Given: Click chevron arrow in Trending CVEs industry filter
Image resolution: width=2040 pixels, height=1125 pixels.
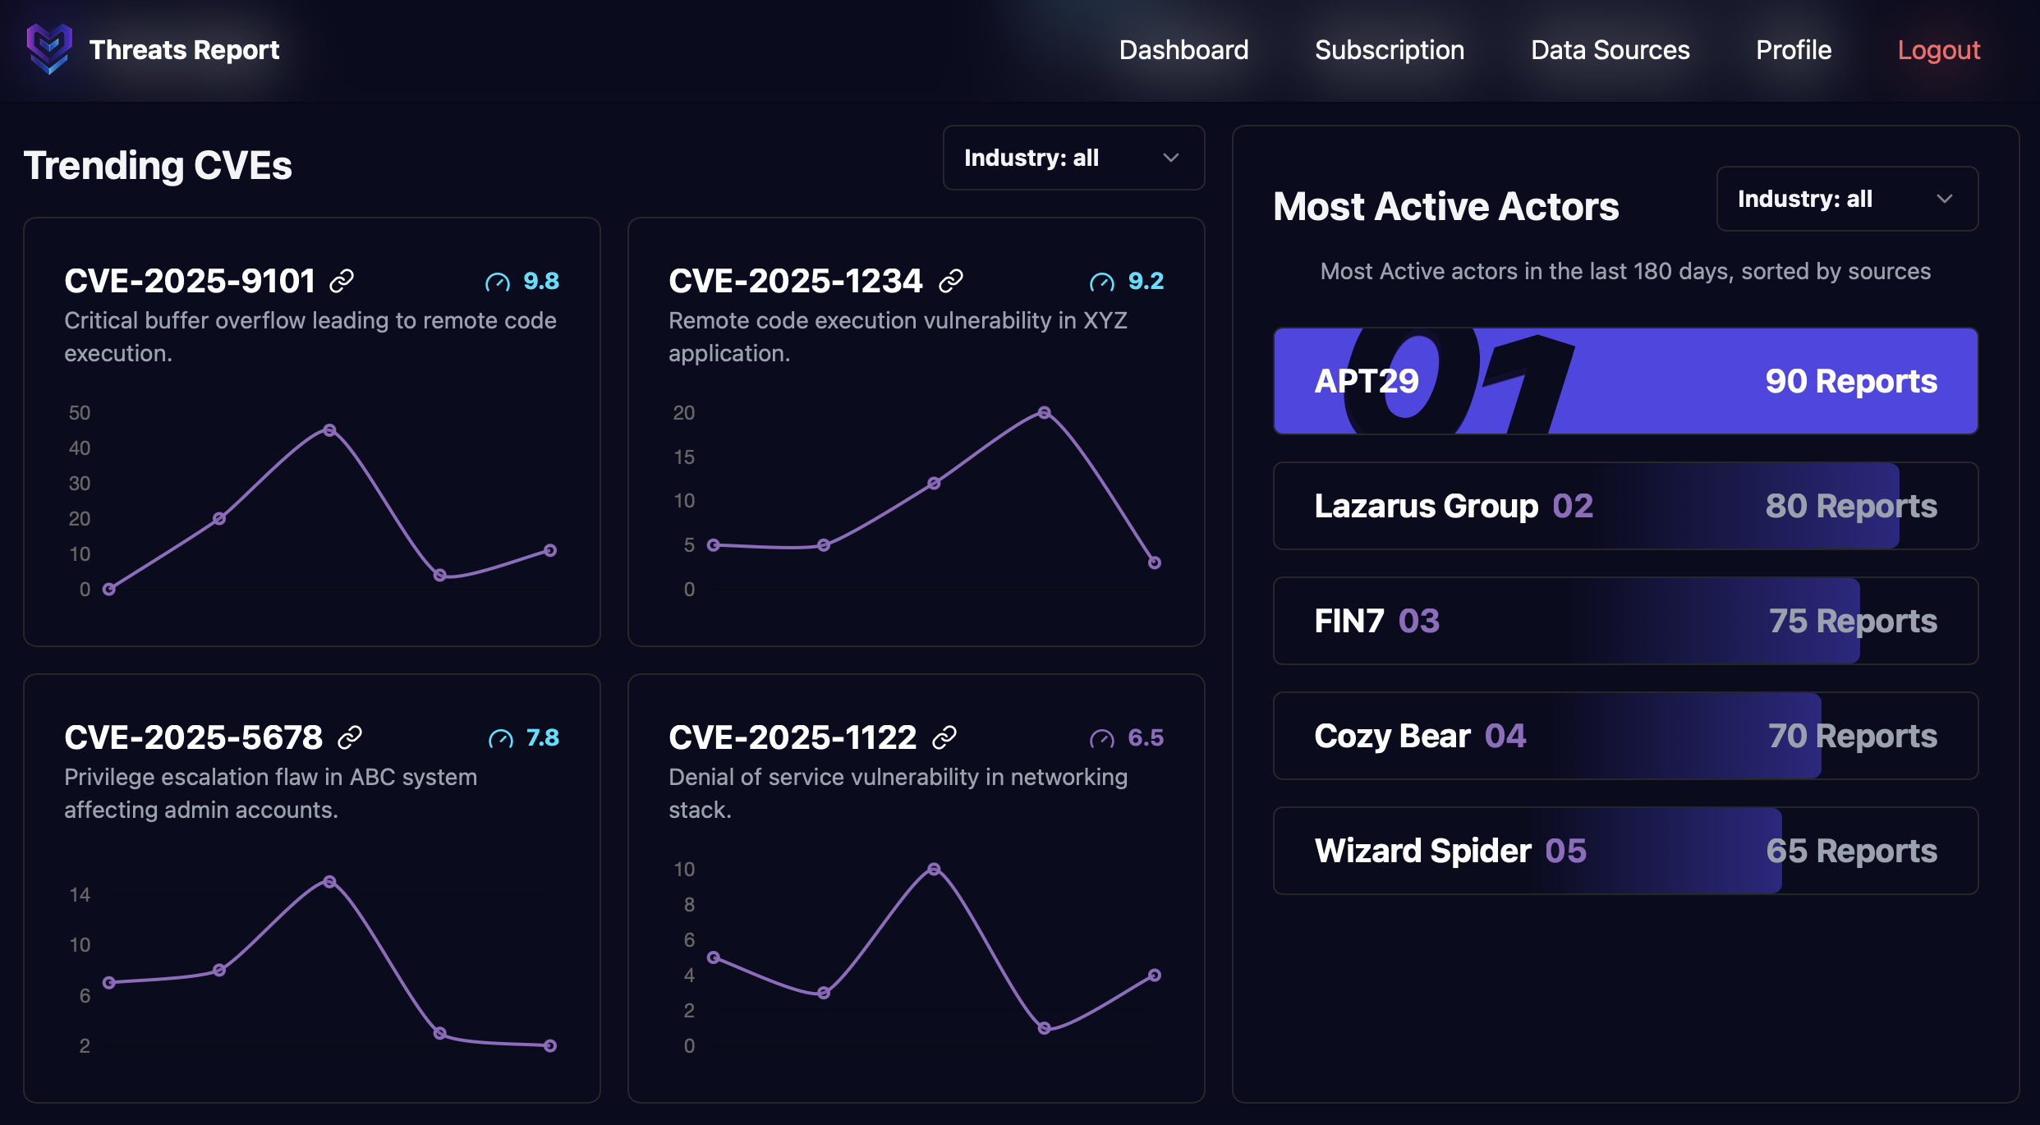Looking at the screenshot, I should coord(1171,158).
